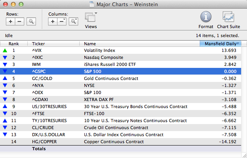Open the Format info panel

coord(206,18)
